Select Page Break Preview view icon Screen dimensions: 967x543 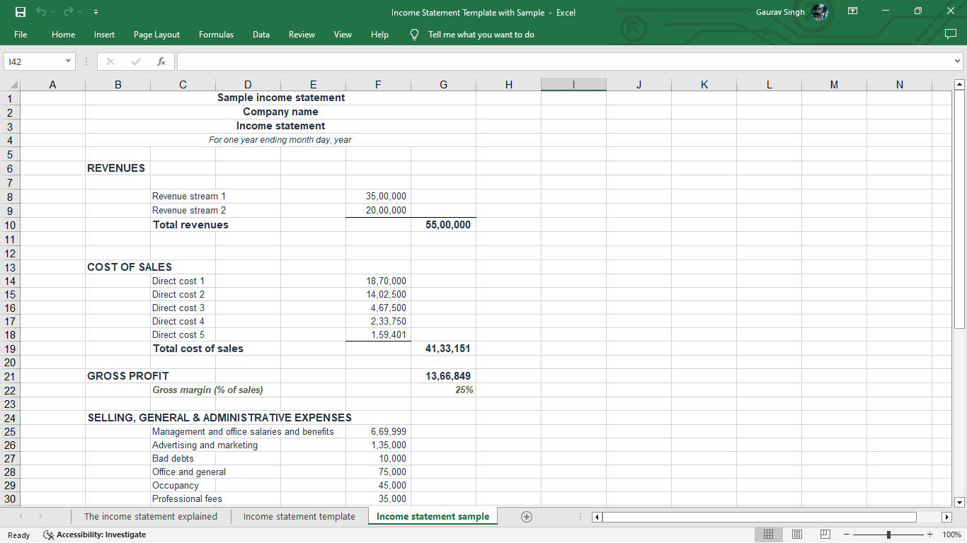825,534
